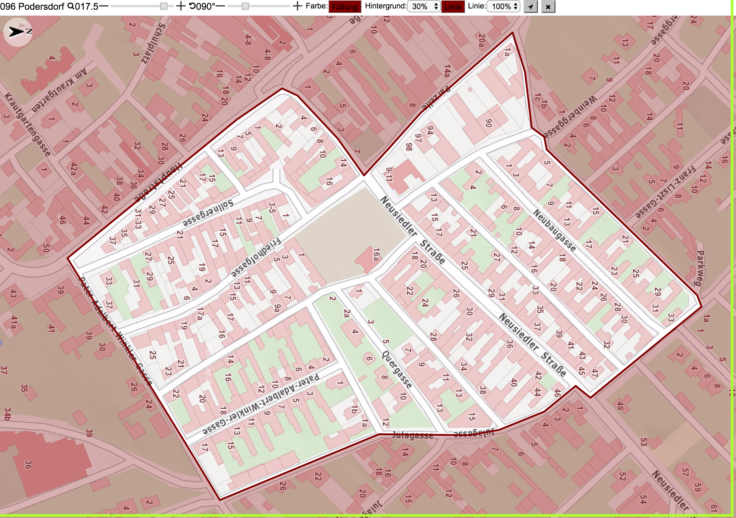Click the rotation minus icon

coord(220,6)
